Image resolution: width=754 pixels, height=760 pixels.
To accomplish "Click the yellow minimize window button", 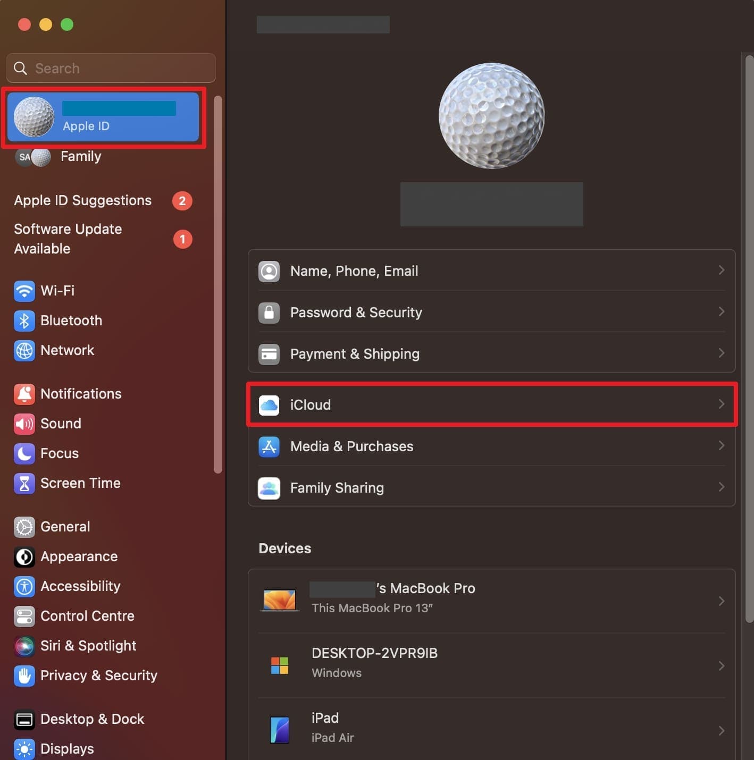I will (46, 24).
